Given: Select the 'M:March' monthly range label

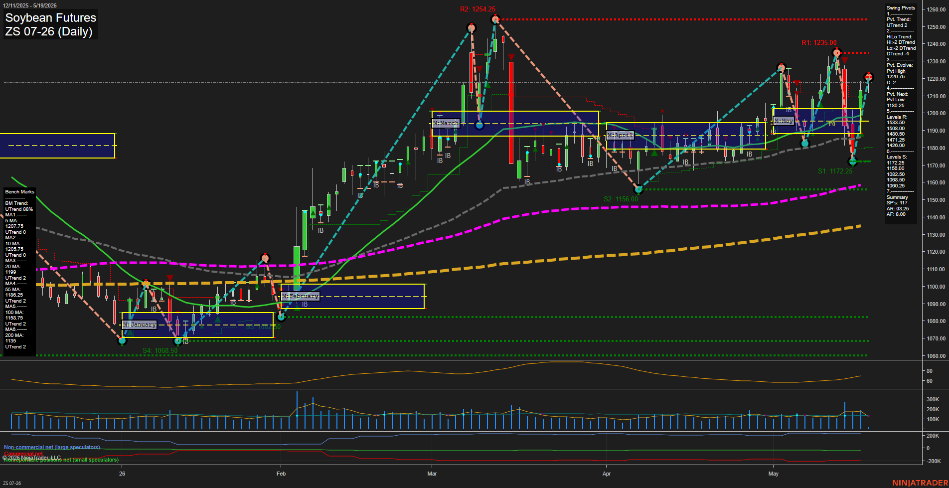Looking at the screenshot, I should point(446,123).
